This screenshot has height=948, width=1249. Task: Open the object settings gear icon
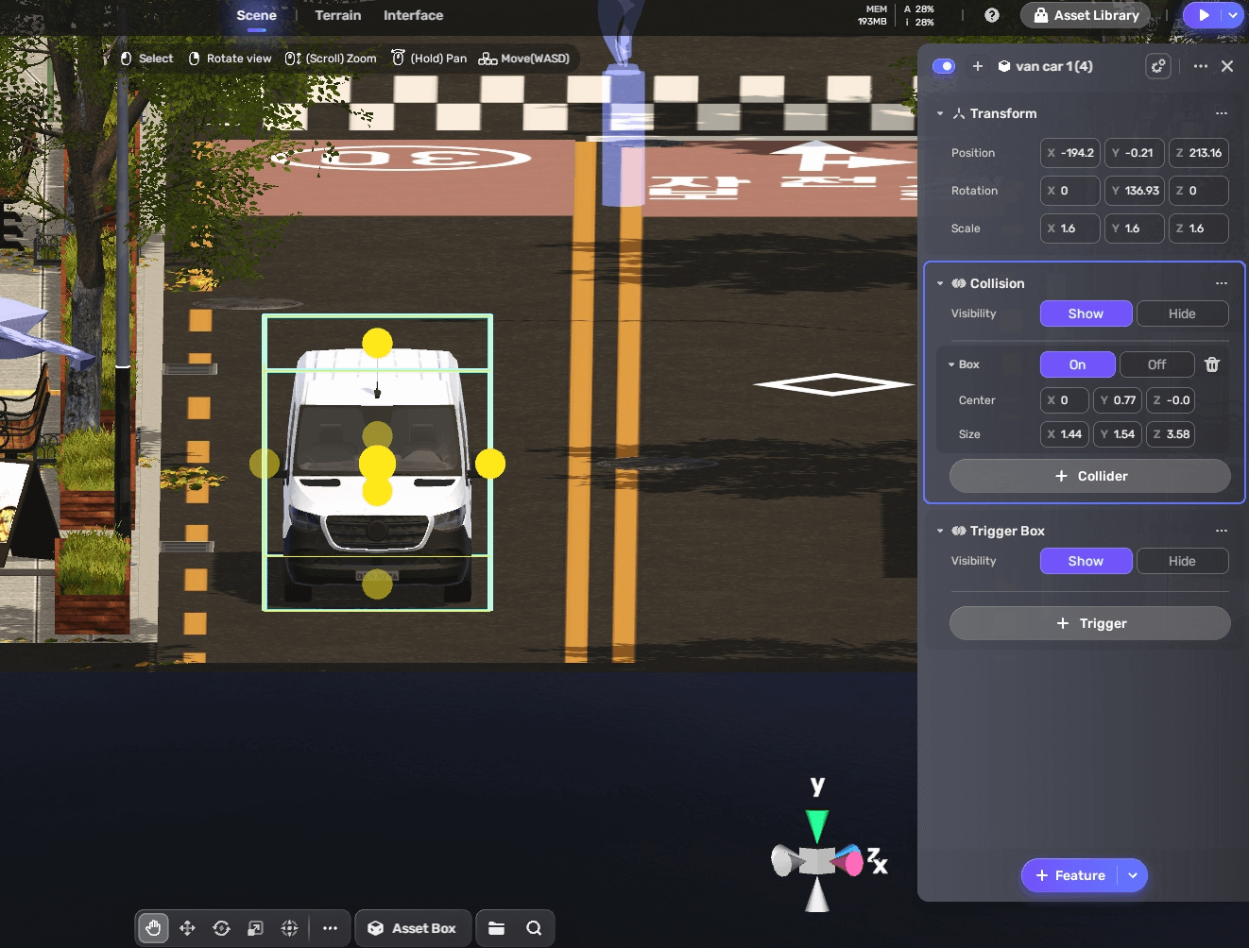tap(1157, 66)
